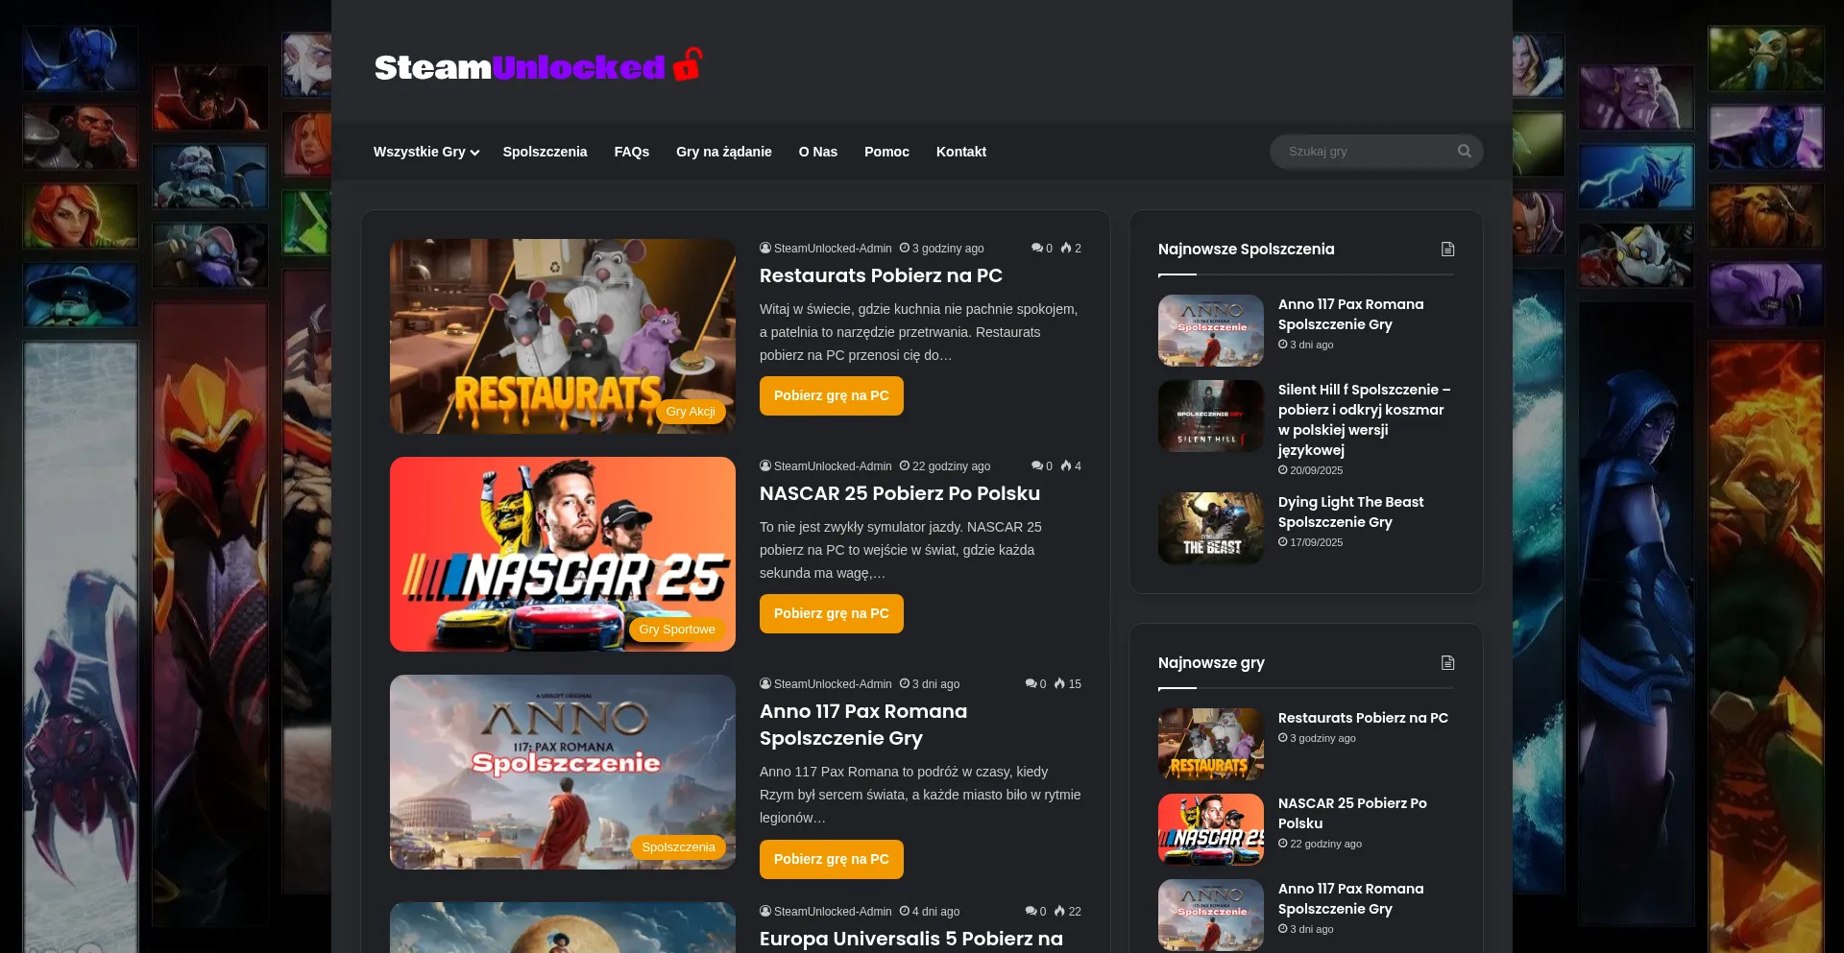Click clock icon beside 22 godziny ago
The image size is (1844, 953).
(x=905, y=465)
